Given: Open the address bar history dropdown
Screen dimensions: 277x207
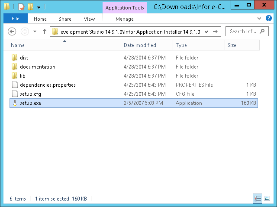Looking at the screenshot, I should [x=206, y=31].
